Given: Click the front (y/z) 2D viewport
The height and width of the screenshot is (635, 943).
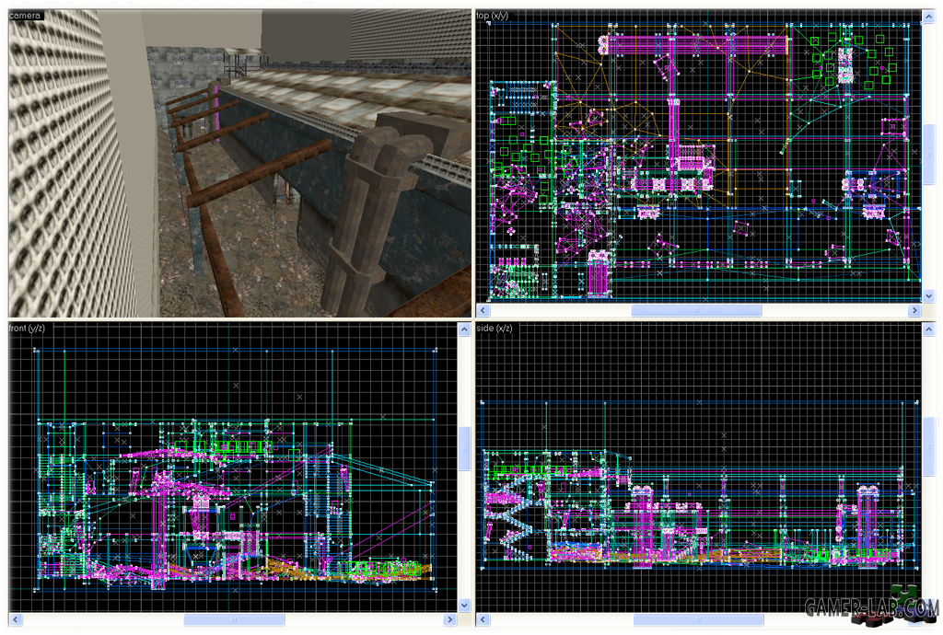Looking at the screenshot, I should click(x=233, y=468).
